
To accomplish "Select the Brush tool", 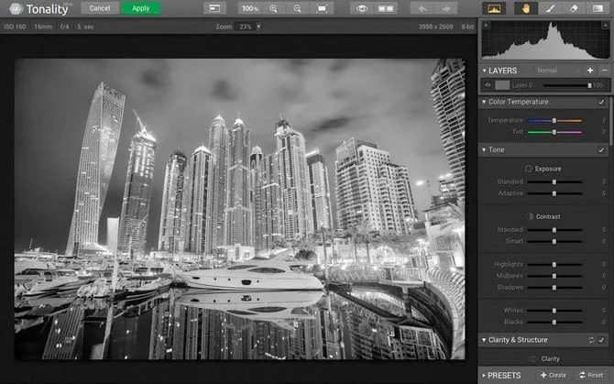I will click(551, 8).
